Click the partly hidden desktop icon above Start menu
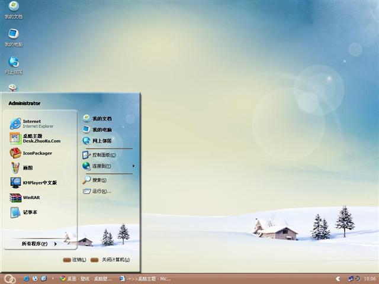The width and height of the screenshot is (379, 284). [x=13, y=88]
